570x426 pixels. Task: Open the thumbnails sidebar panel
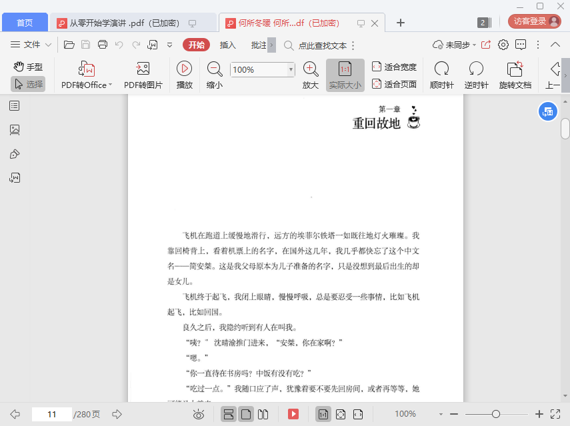(x=15, y=130)
